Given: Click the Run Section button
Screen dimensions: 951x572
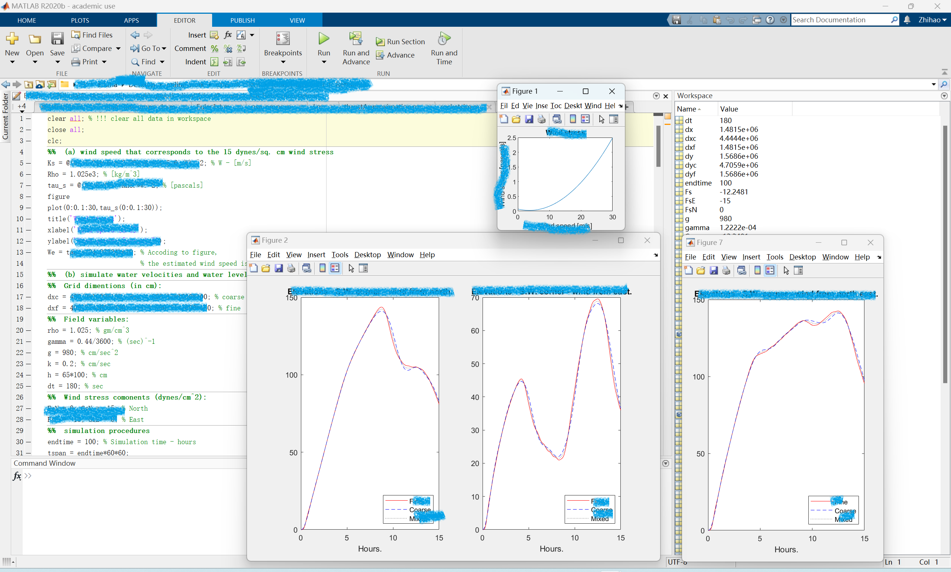Looking at the screenshot, I should pos(400,42).
